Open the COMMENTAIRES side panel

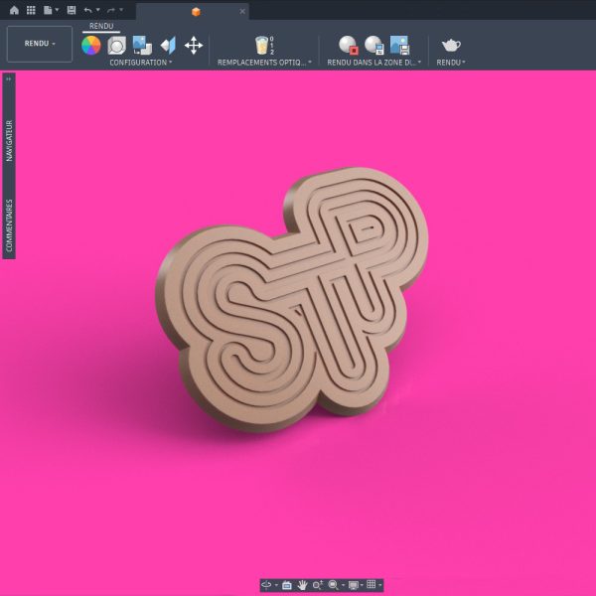click(9, 225)
